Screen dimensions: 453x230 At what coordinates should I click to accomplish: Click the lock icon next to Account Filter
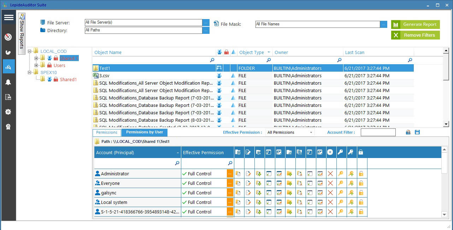tap(408, 132)
